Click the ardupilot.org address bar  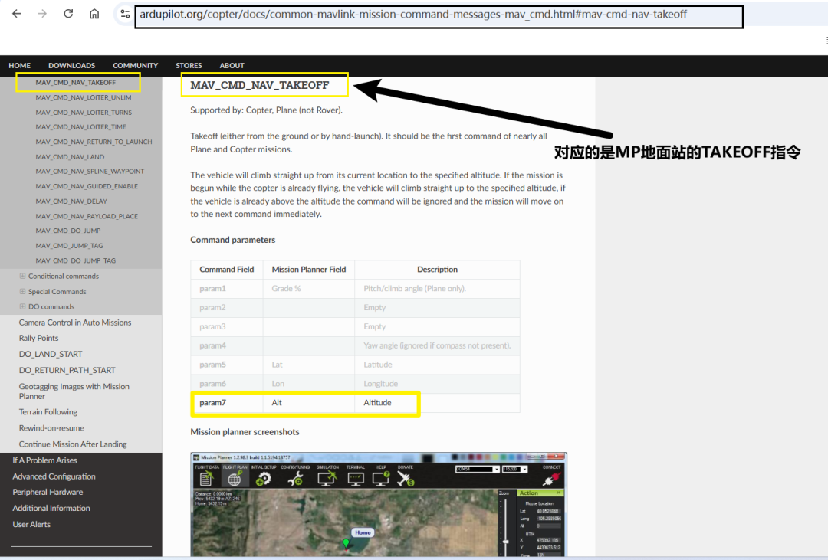tap(439, 15)
